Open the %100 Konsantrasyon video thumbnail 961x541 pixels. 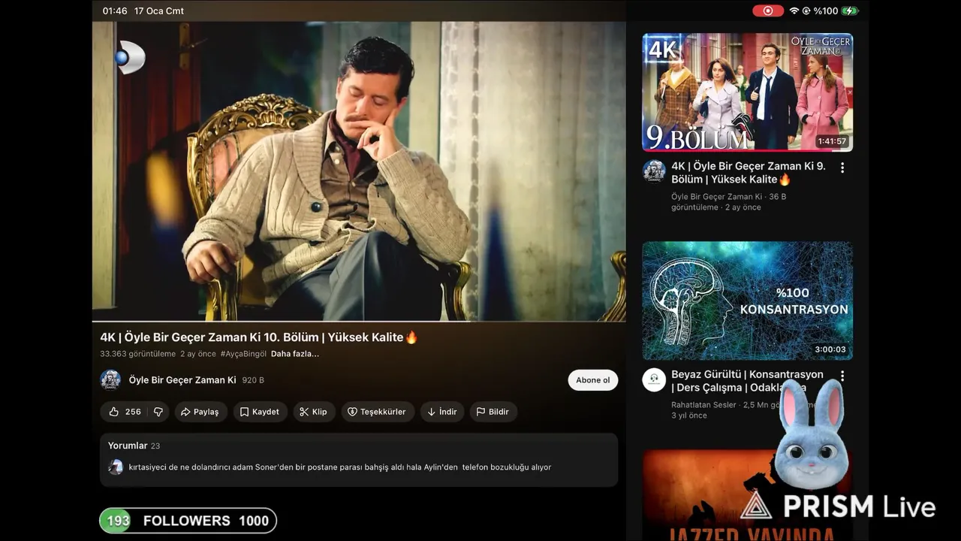(747, 301)
